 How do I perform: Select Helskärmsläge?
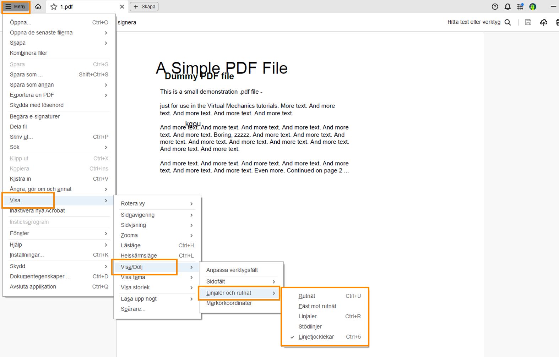tap(157, 256)
